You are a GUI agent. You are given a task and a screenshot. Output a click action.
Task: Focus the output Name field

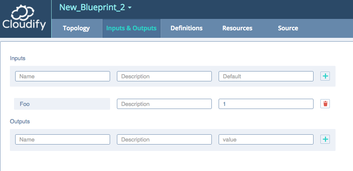63,139
